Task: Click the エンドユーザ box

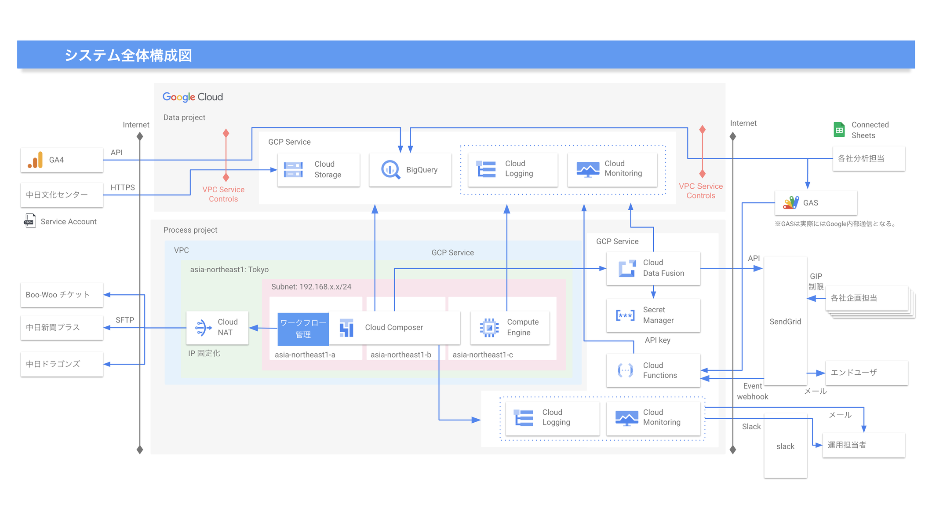Action: tap(866, 373)
